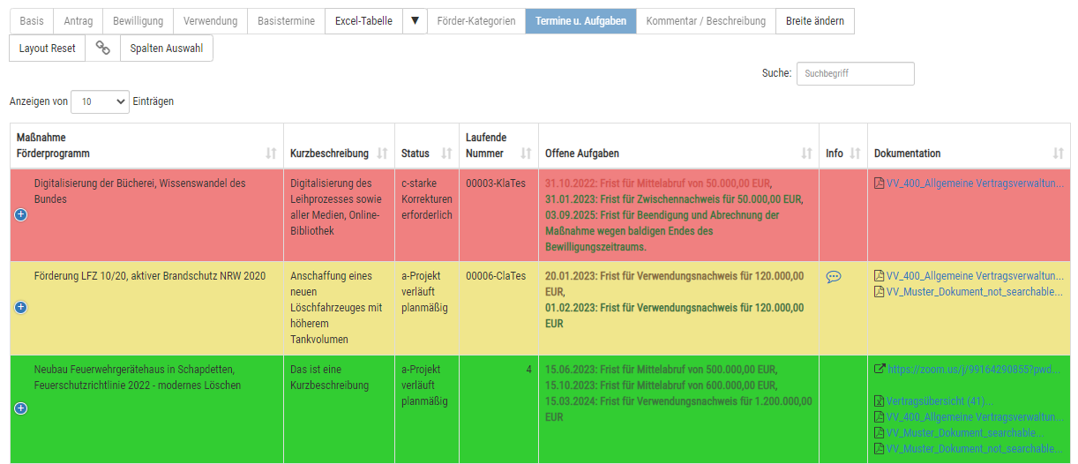Screen dimensions: 1078x464
Task: Expand row Digitalisierung der Bücherei with plus icon
Action: (x=21, y=214)
